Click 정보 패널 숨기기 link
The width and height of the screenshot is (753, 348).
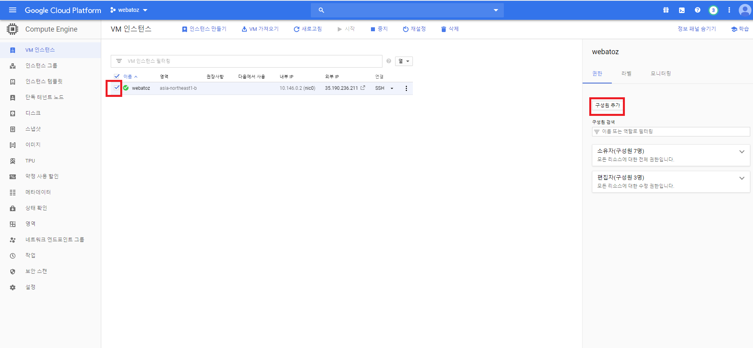coord(696,29)
